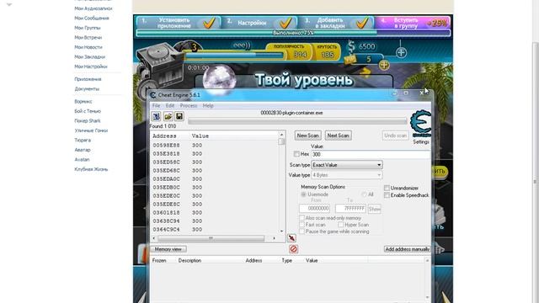
Task: Open Cheat Engine Settings logo
Action: tap(421, 124)
